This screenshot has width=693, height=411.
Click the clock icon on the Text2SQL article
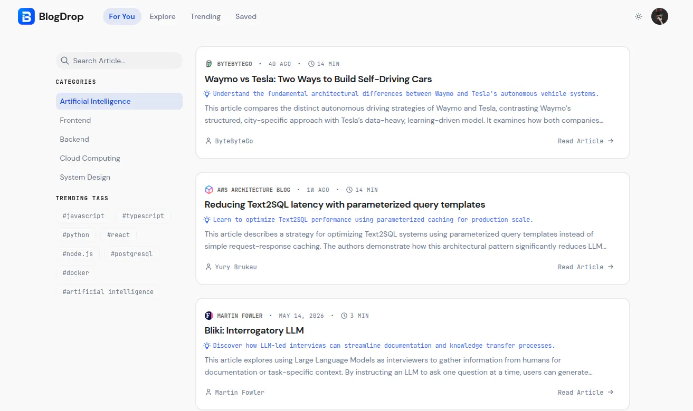(x=349, y=190)
